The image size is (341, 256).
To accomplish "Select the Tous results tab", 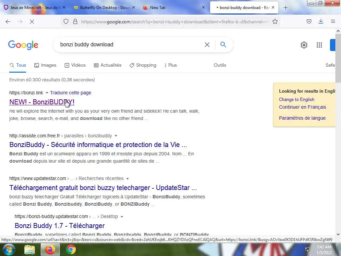I will [x=18, y=65].
